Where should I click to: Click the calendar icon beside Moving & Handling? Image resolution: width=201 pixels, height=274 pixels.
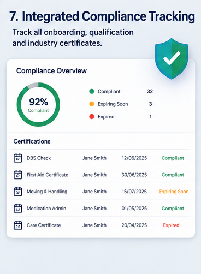tap(18, 192)
